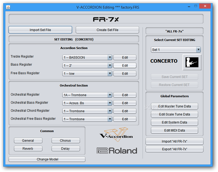Viewport: 218px width, 172px height.
Task: Minimize the V-ACCORDION Editing window
Action: (x=189, y=6)
